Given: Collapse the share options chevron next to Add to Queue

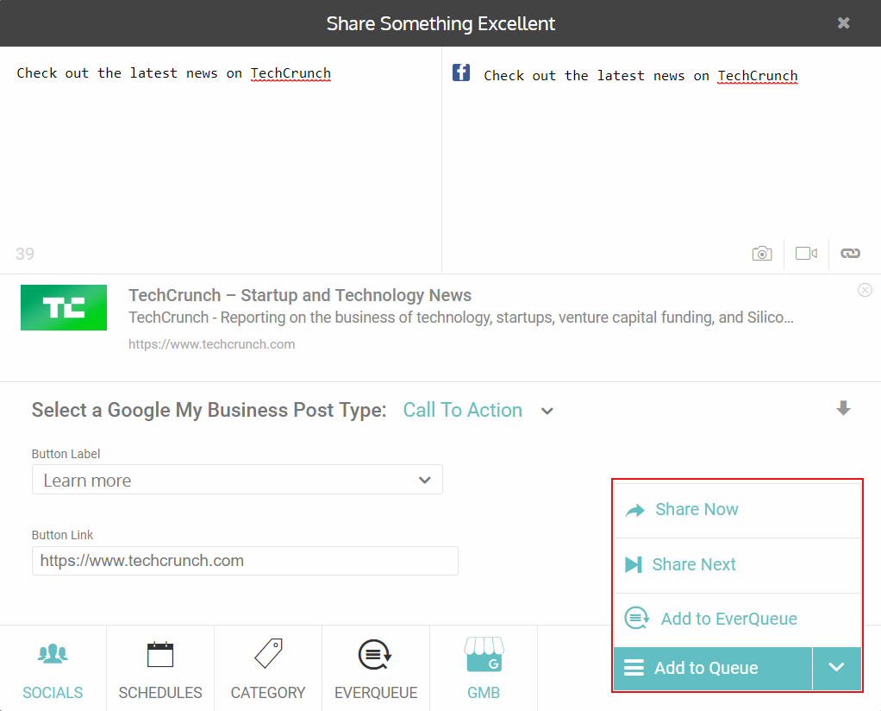Looking at the screenshot, I should pos(837,668).
